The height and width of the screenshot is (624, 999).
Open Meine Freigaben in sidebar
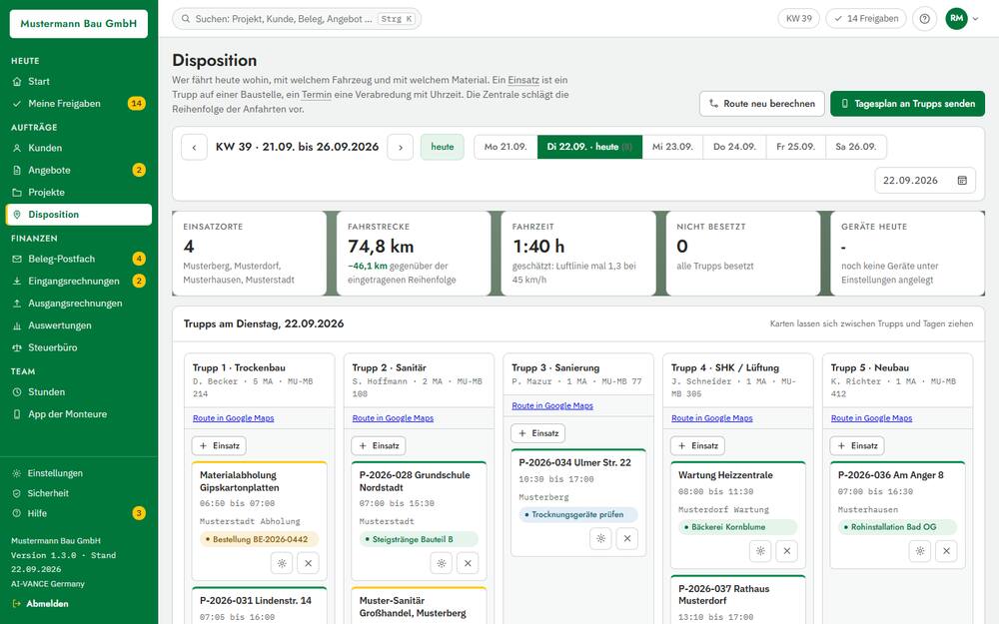coord(79,103)
